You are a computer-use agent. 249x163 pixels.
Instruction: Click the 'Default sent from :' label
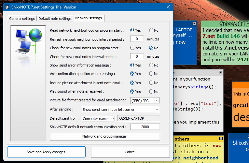[65, 118]
